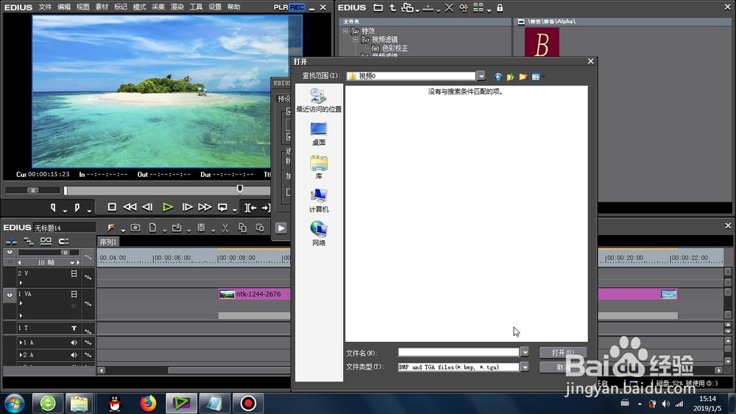Open Network location in the dialog sidebar
This screenshot has width=736, height=414.
click(x=319, y=234)
